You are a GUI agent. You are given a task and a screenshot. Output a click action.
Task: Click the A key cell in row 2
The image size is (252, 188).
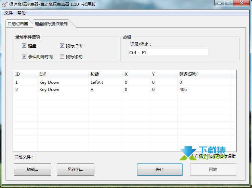point(92,90)
